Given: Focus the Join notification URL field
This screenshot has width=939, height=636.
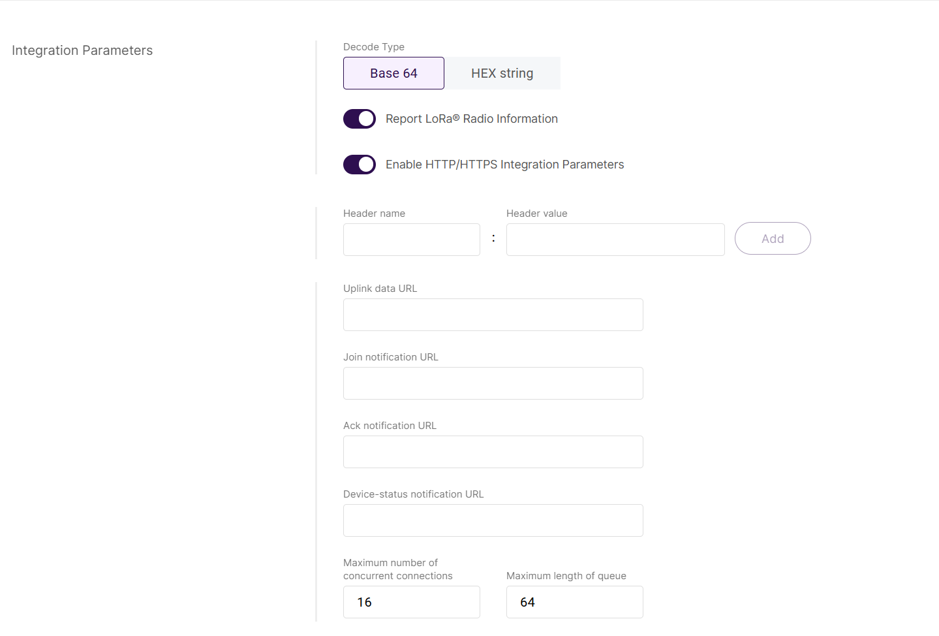Looking at the screenshot, I should point(493,383).
